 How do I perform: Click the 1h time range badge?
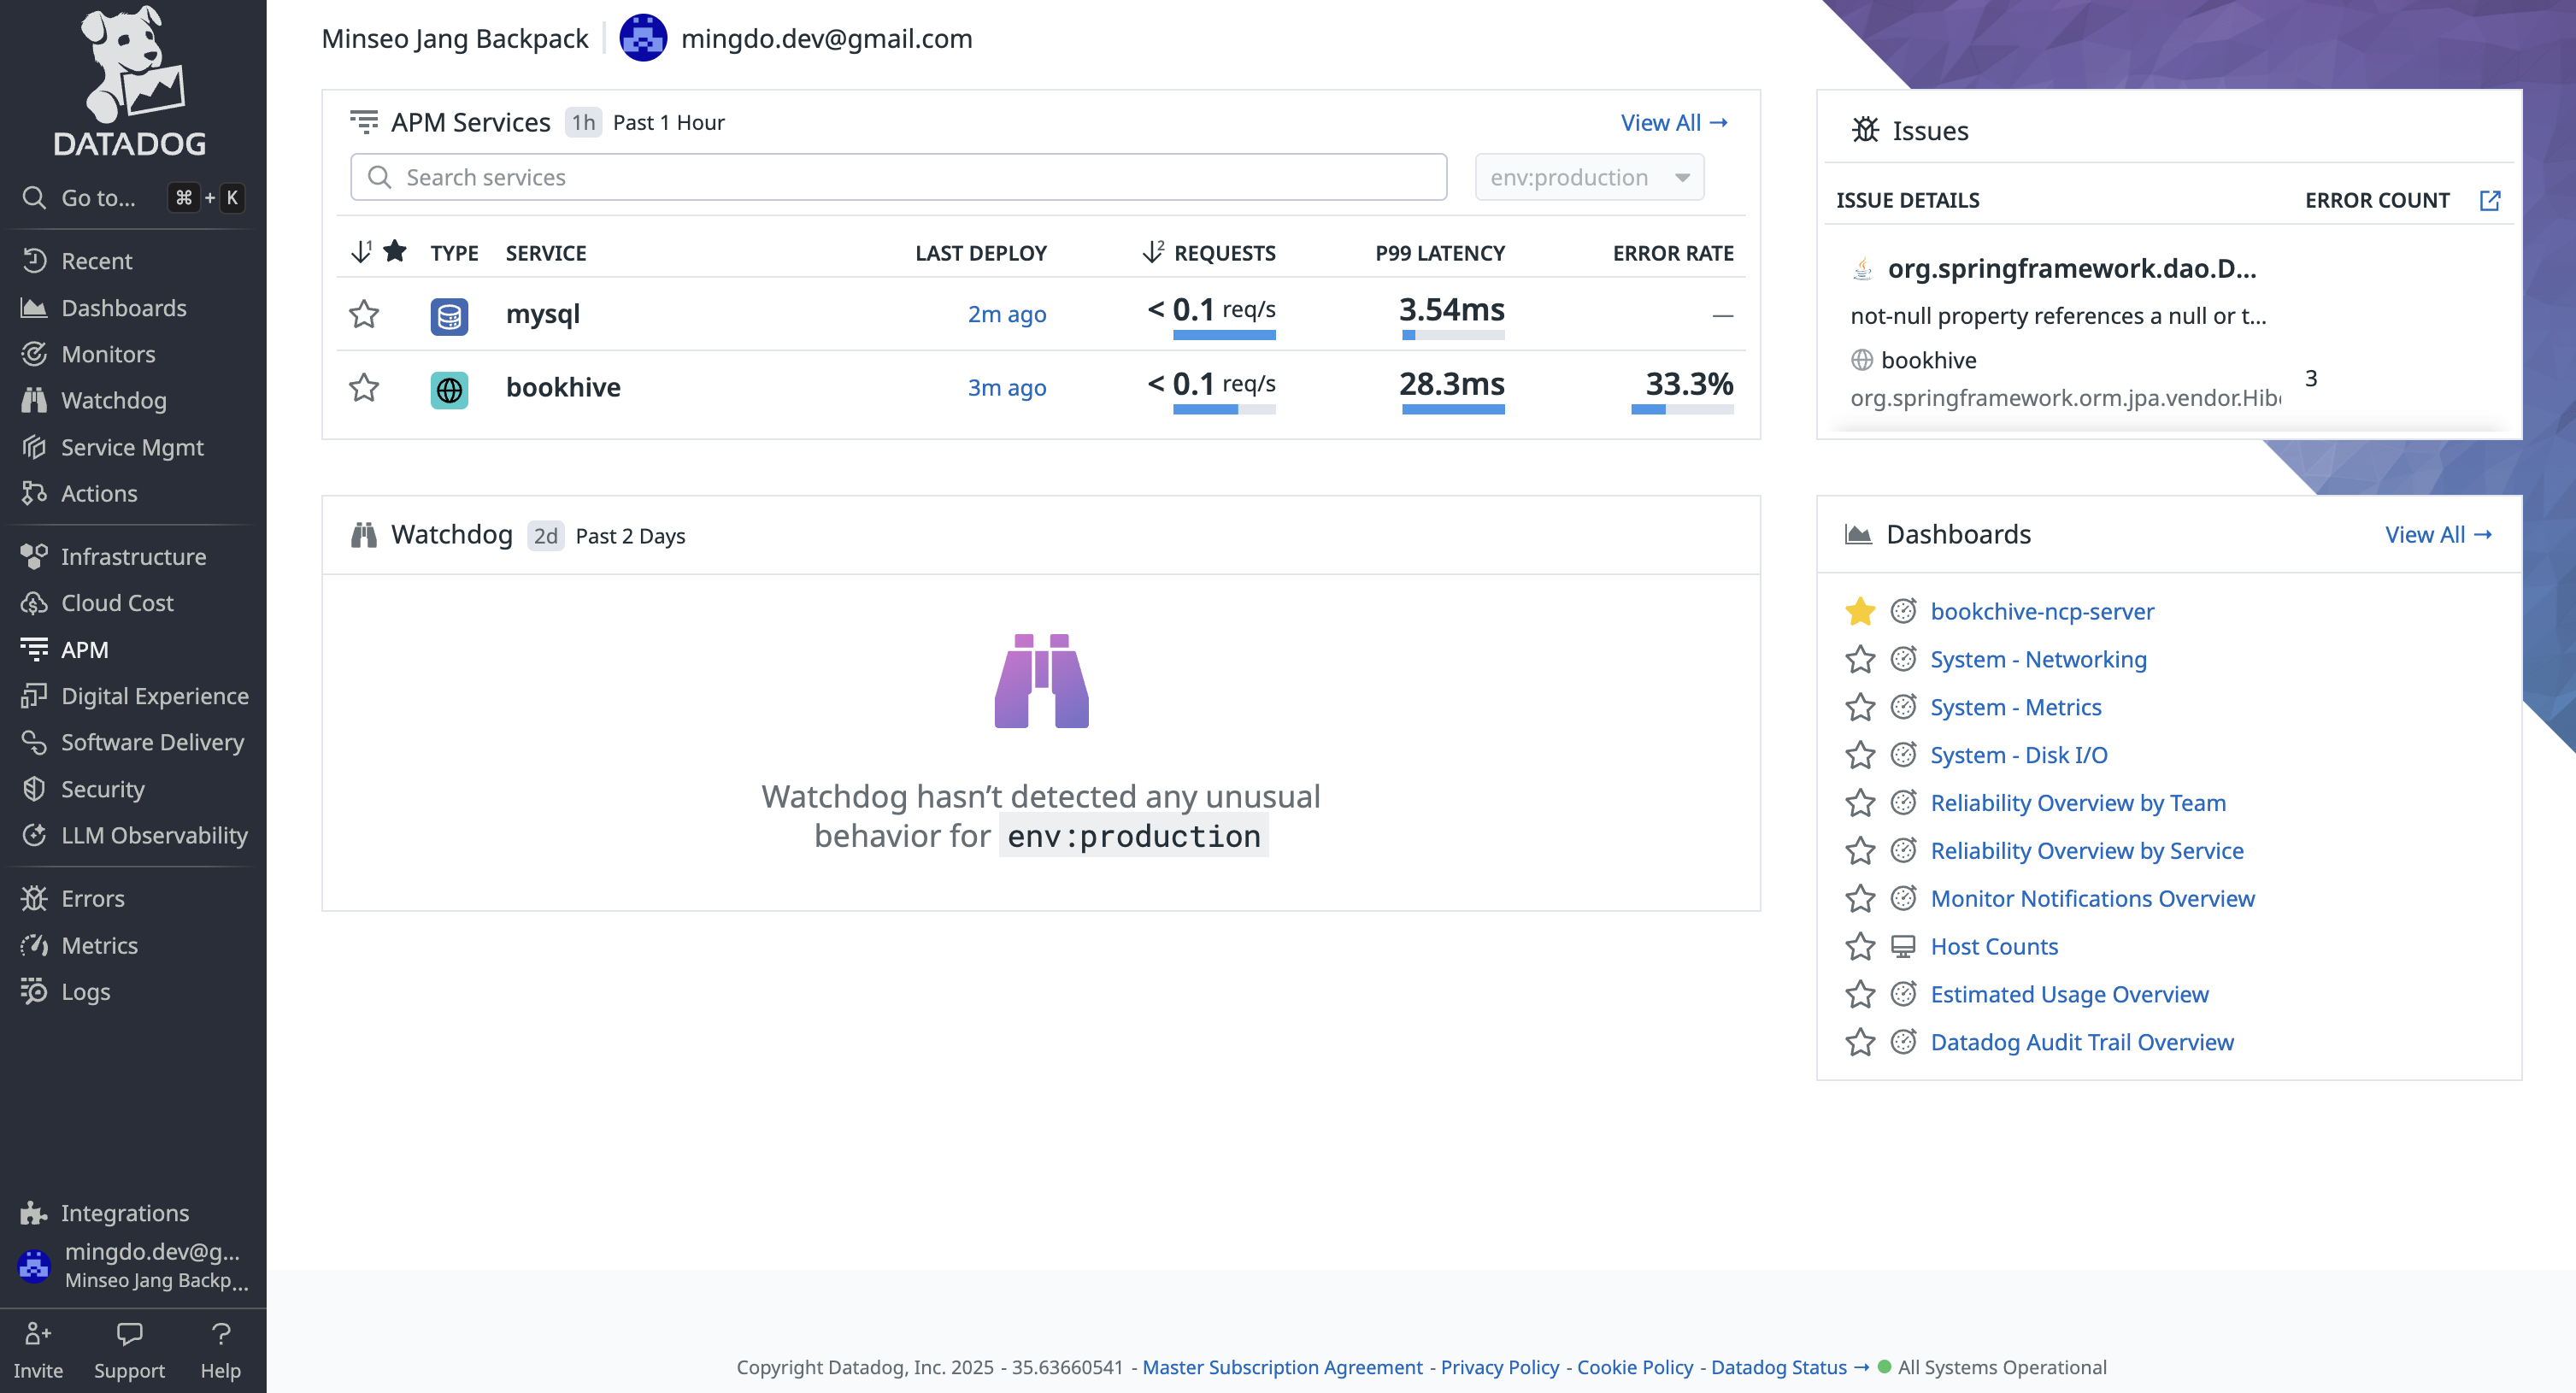[583, 122]
